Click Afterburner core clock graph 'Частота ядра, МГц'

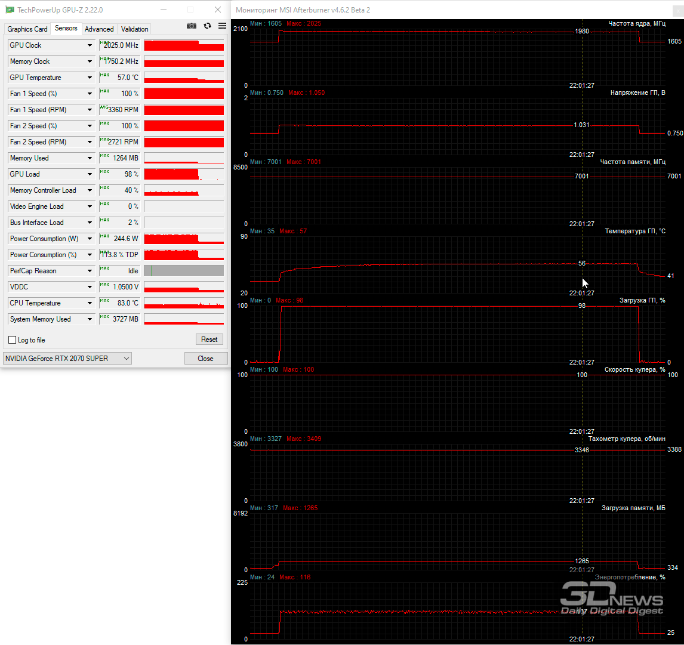tap(458, 57)
